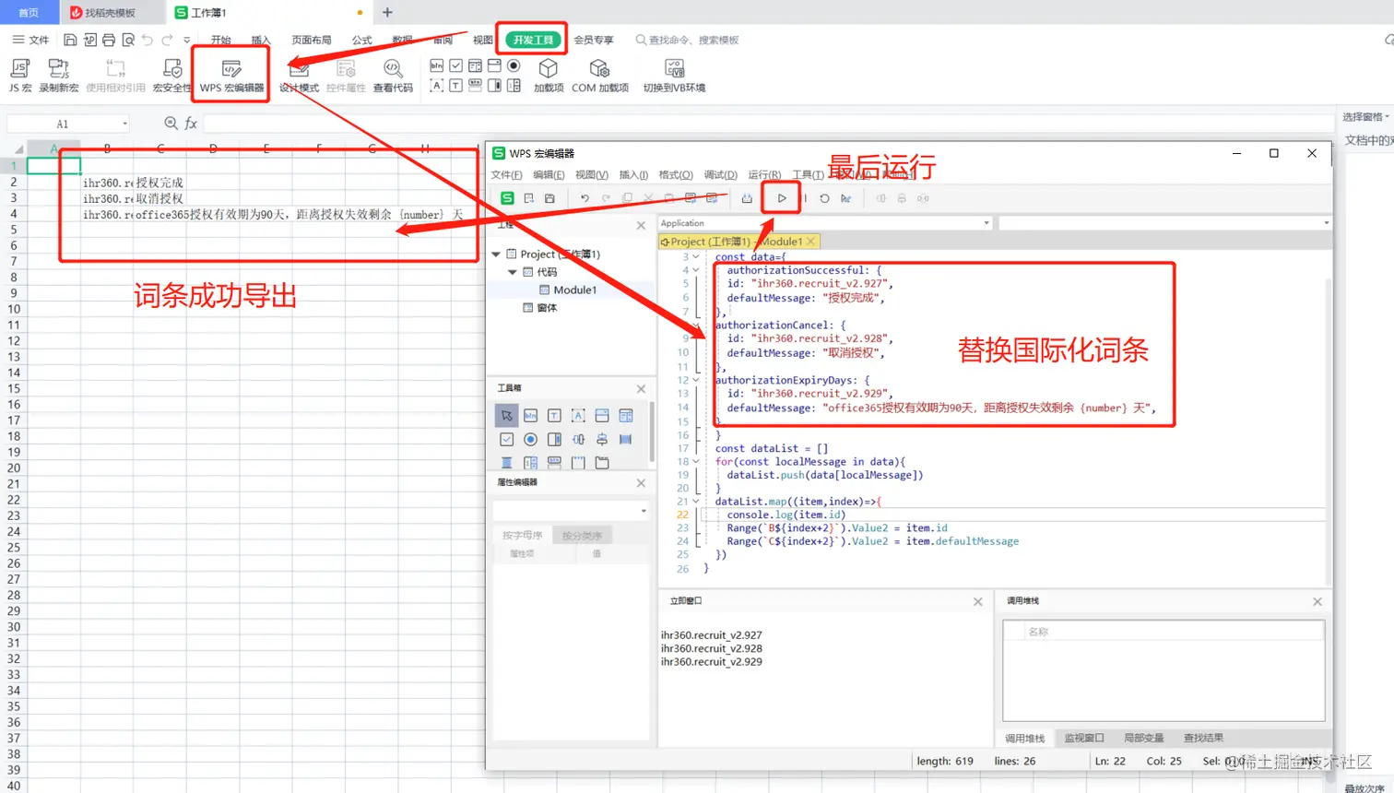Viewport: 1394px width, 793px height.
Task: Click the undo icon in the macro editor toolbar
Action: coord(585,198)
